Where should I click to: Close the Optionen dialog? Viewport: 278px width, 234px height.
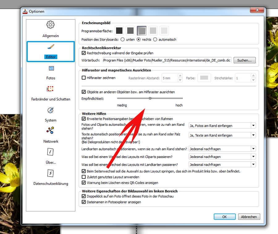257,10
